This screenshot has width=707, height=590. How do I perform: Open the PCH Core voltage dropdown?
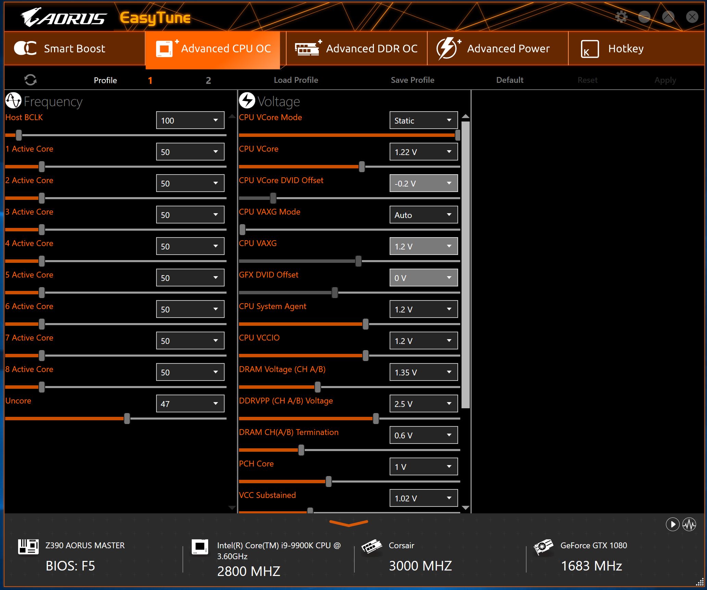click(x=424, y=466)
